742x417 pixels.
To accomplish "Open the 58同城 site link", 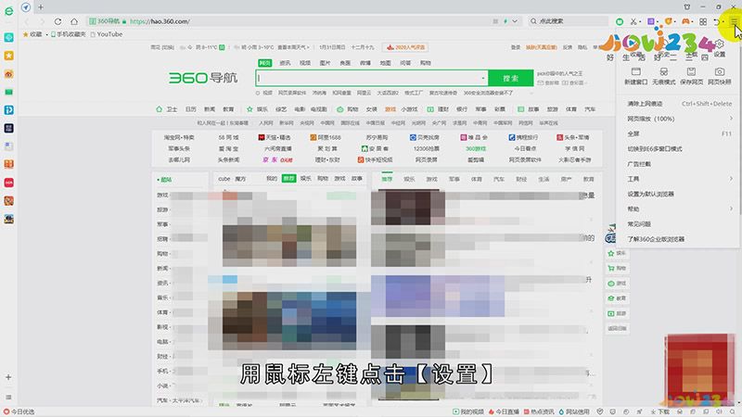I will click(x=228, y=137).
